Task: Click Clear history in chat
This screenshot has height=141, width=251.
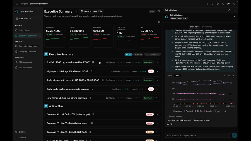Action: tap(207, 27)
